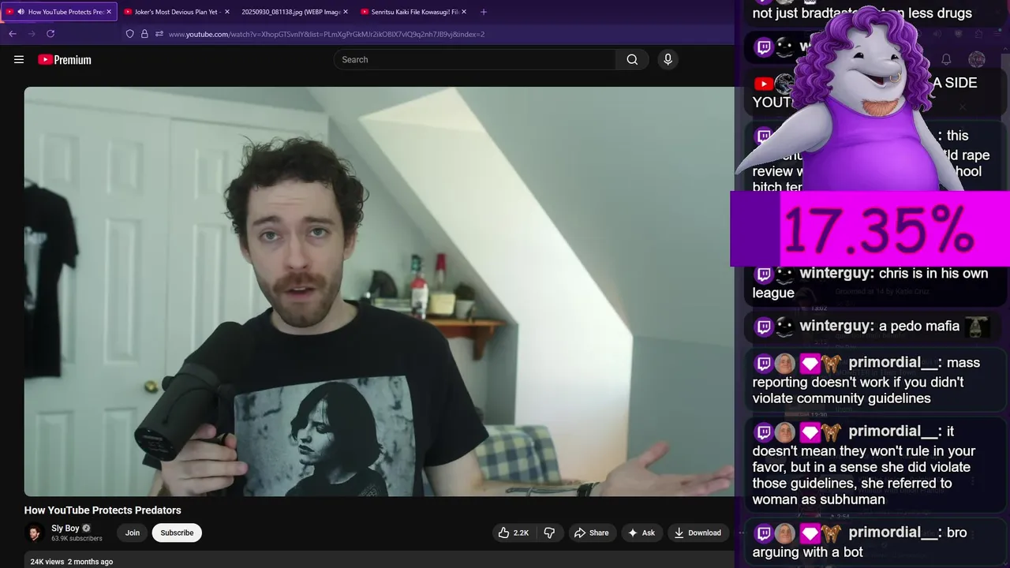Go back with browser back arrow
This screenshot has width=1010, height=568.
(x=13, y=34)
